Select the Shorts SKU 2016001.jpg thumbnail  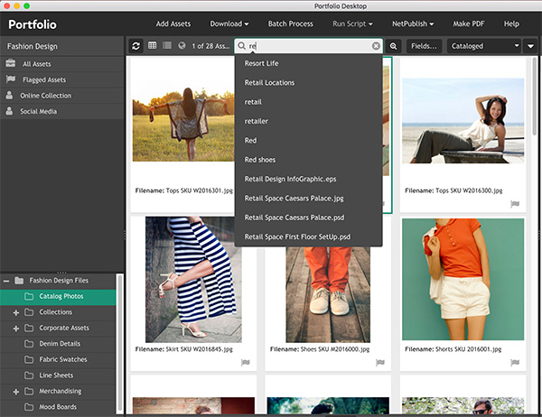(x=463, y=279)
